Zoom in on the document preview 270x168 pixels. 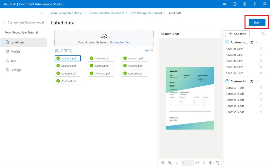(163, 163)
